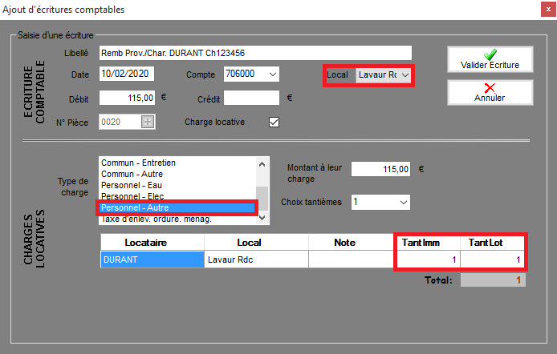Click the plus icon next to N° Pièce
Image resolution: width=557 pixels, height=354 pixels.
[x=147, y=123]
